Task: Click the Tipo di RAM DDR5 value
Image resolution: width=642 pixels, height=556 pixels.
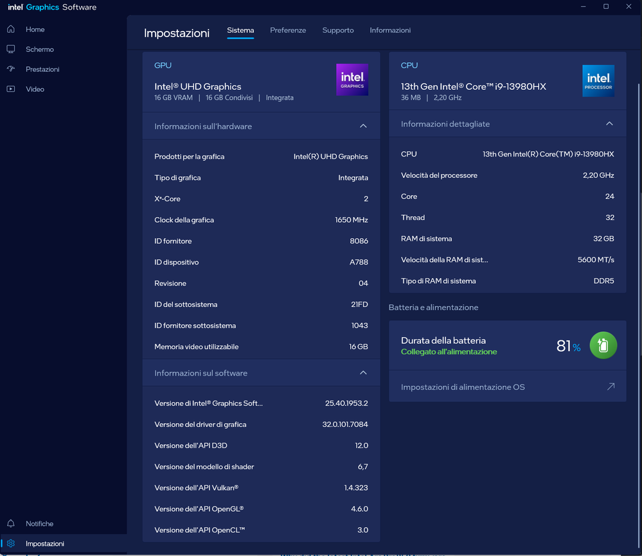Action: 603,281
